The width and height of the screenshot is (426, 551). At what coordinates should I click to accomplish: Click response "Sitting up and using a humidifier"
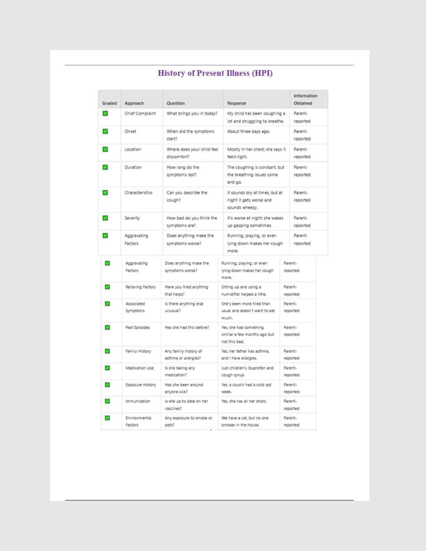(x=244, y=290)
